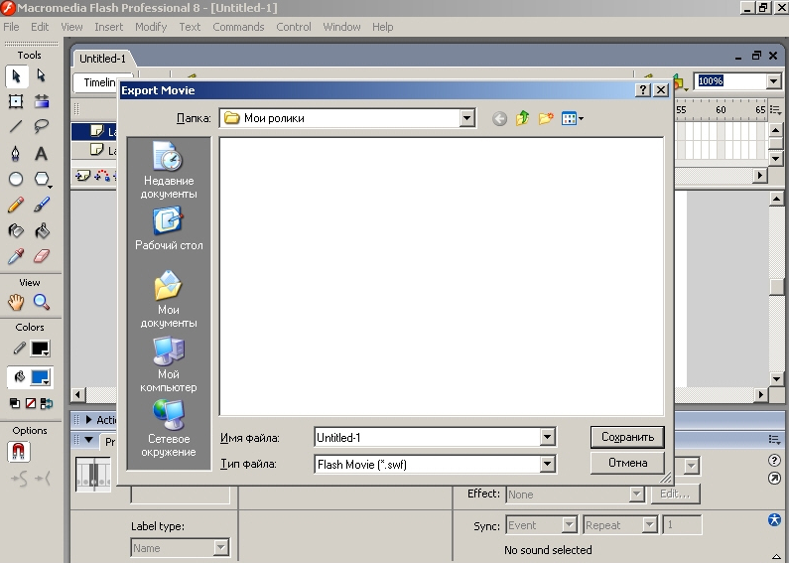Click the Имя файла text field
789x564 pixels.
(x=428, y=437)
